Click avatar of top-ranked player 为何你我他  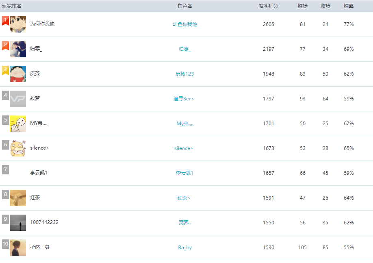18,24
